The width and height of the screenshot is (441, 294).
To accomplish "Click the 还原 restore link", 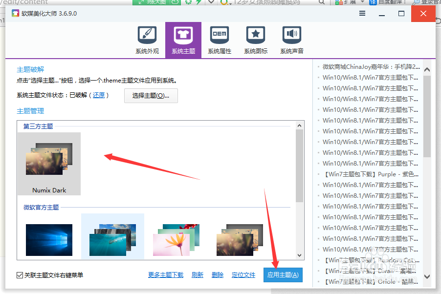I will [x=99, y=95].
